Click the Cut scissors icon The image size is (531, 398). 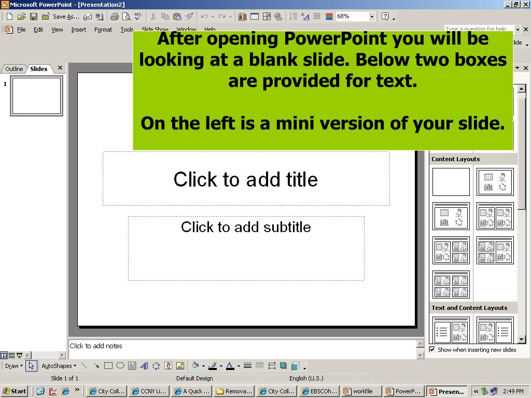[x=153, y=16]
